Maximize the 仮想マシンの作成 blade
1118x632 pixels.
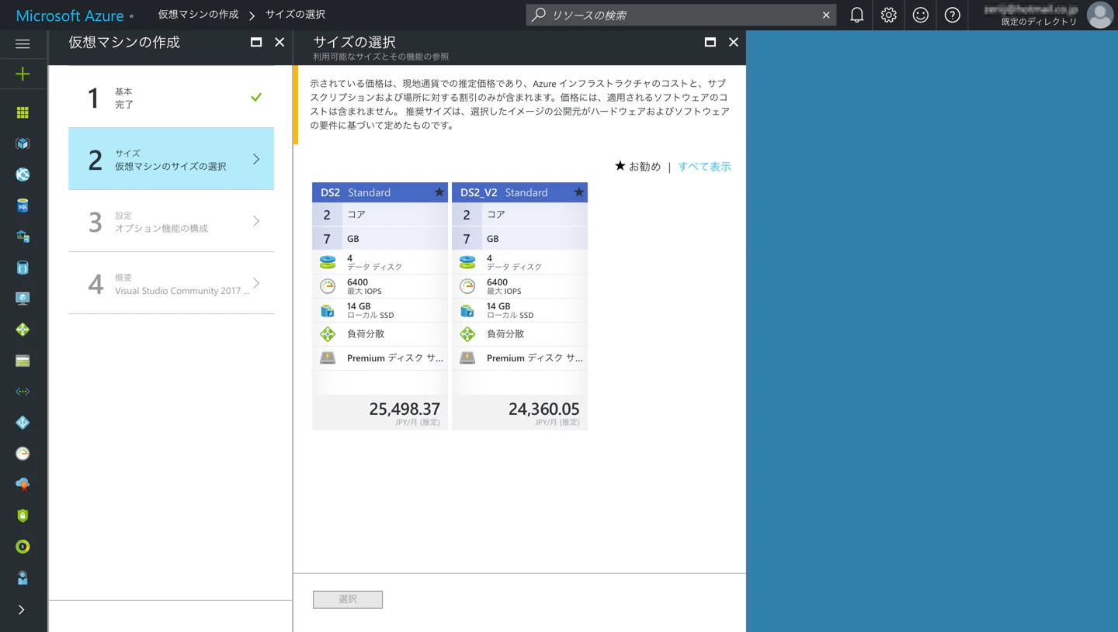[x=256, y=42]
